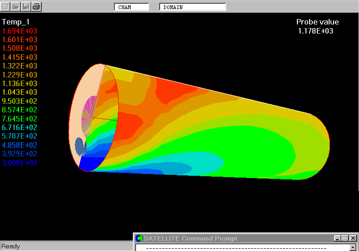Click the red 1.694E+03 legend value

(20, 31)
